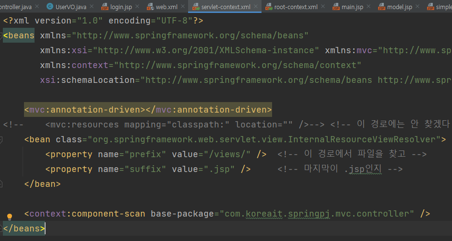Open the main.jsp tab
The image size is (452, 241).
pyautogui.click(x=352, y=7)
